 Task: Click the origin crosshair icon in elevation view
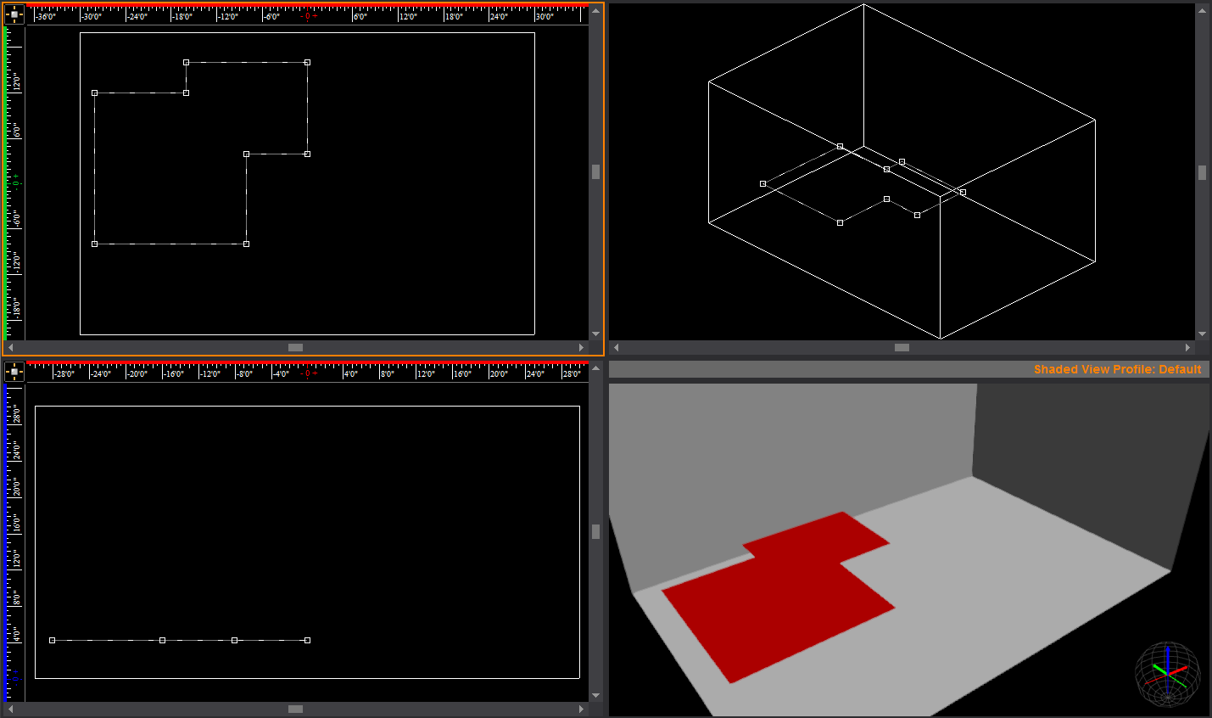pos(13,371)
